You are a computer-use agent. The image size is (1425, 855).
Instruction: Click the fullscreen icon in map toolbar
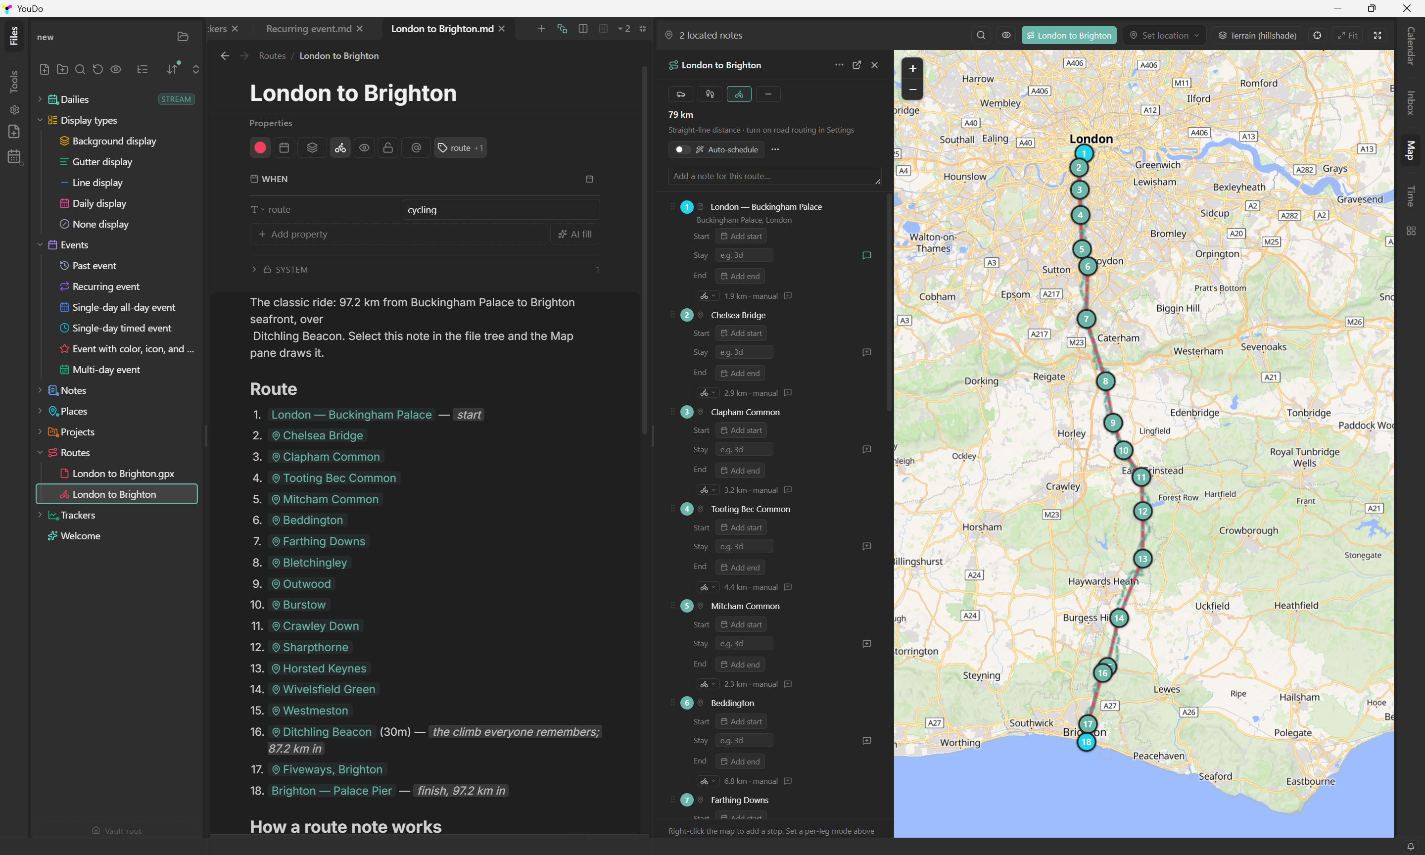[x=1378, y=35]
